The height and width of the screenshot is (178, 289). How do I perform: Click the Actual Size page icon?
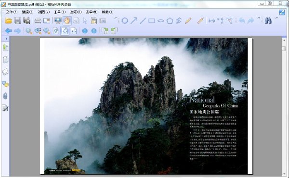[x=56, y=31]
